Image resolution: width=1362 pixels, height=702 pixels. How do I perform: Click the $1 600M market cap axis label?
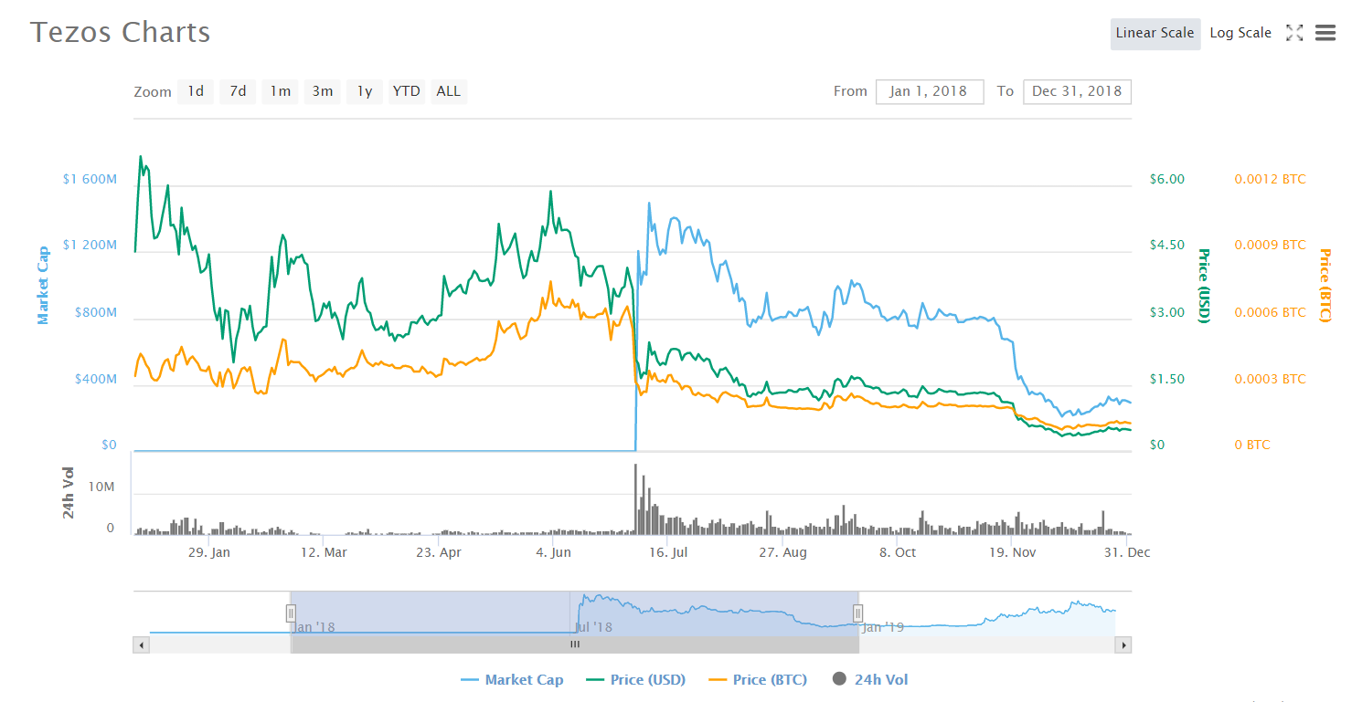point(90,180)
